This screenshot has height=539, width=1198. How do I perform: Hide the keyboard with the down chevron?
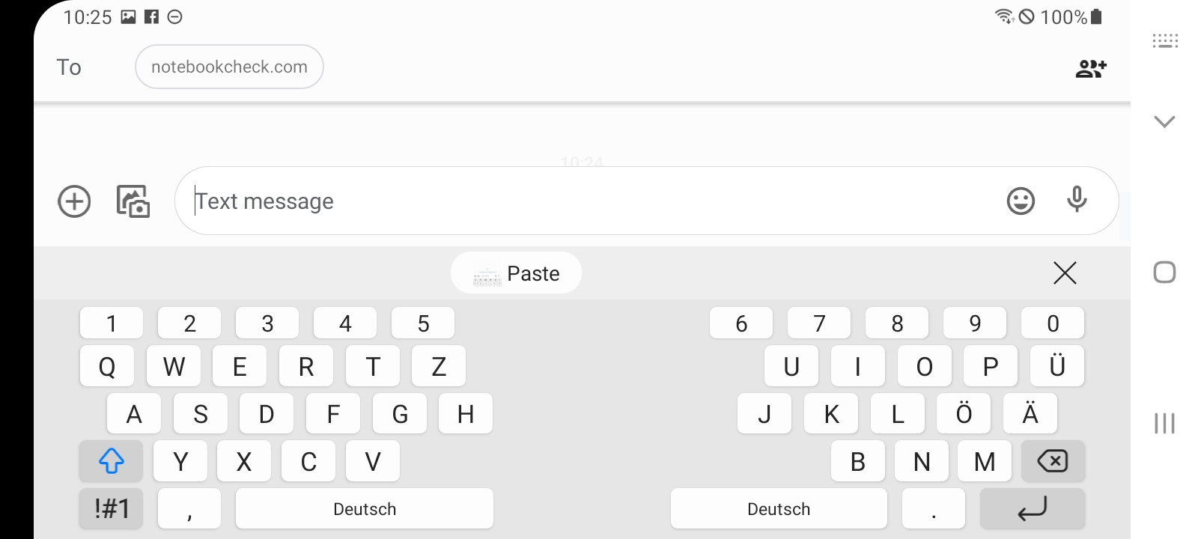tap(1164, 121)
